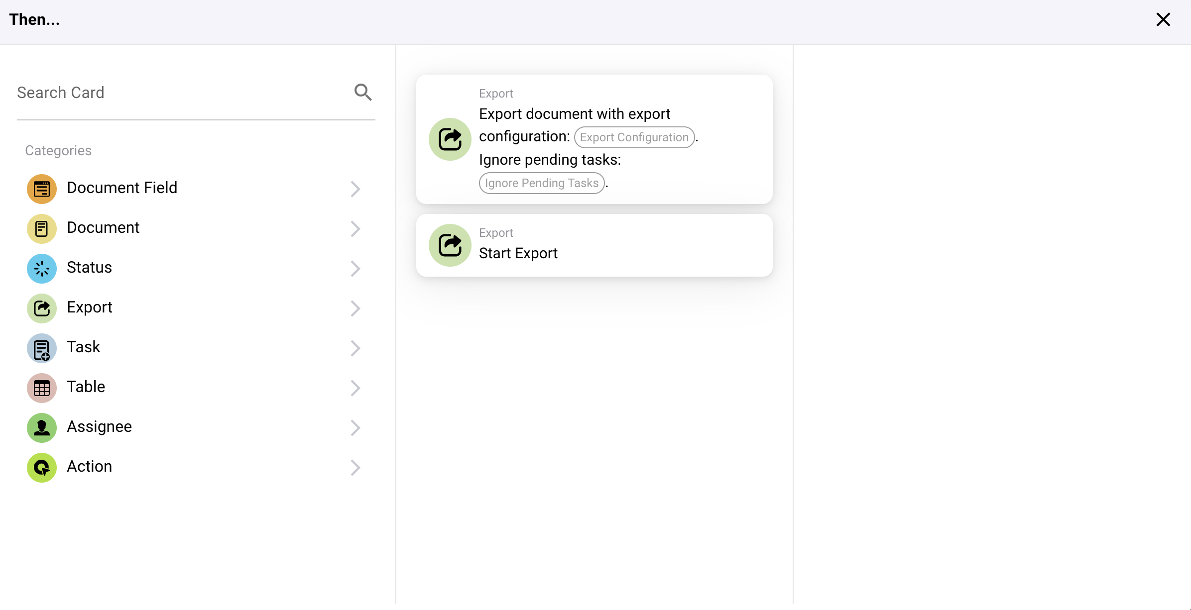Click the Task category icon
Screen dimensions: 1191x610
click(x=42, y=348)
